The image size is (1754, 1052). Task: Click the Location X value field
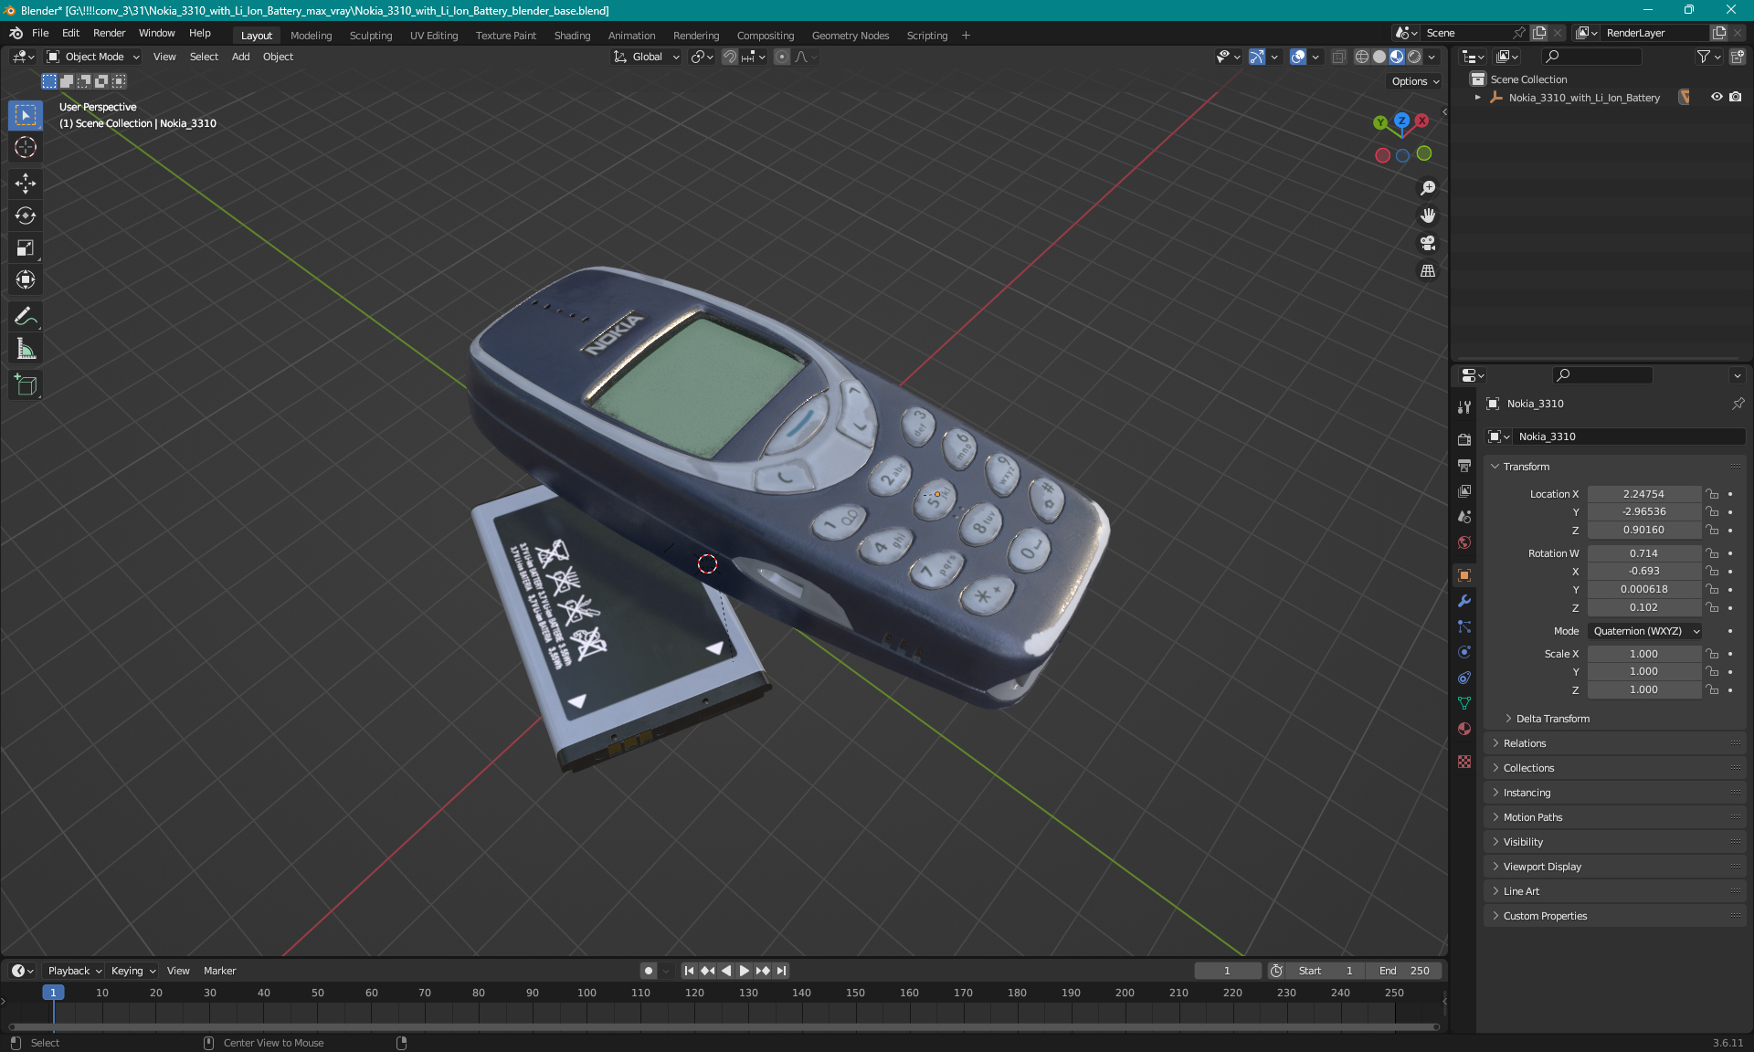tap(1643, 494)
